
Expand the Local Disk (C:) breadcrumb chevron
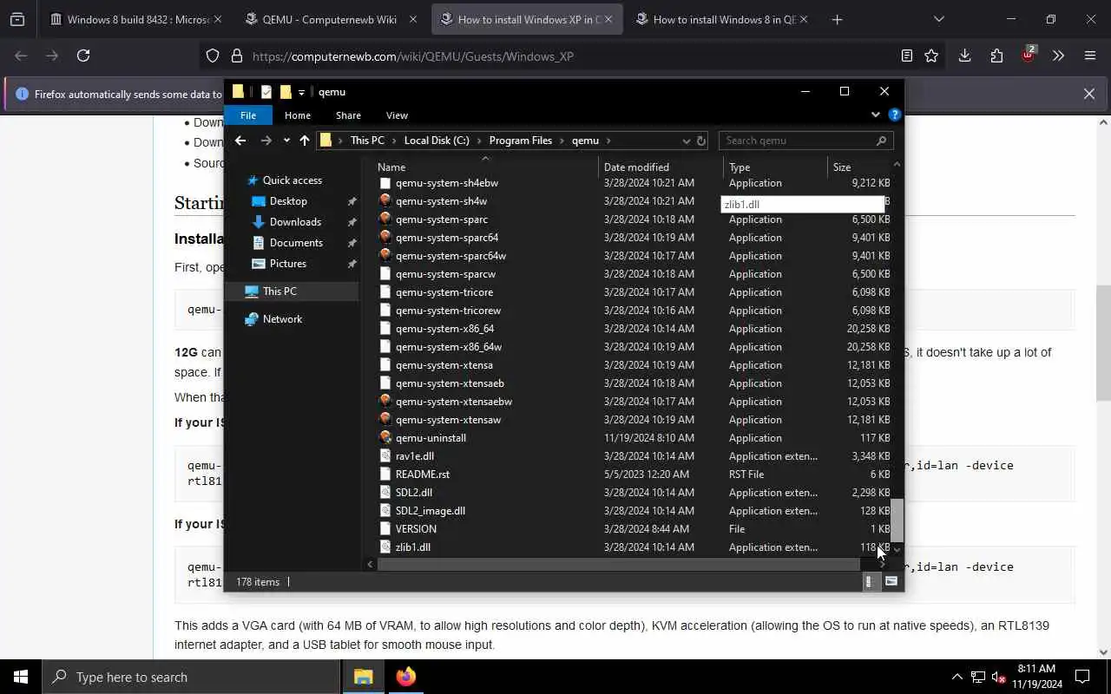(x=479, y=141)
